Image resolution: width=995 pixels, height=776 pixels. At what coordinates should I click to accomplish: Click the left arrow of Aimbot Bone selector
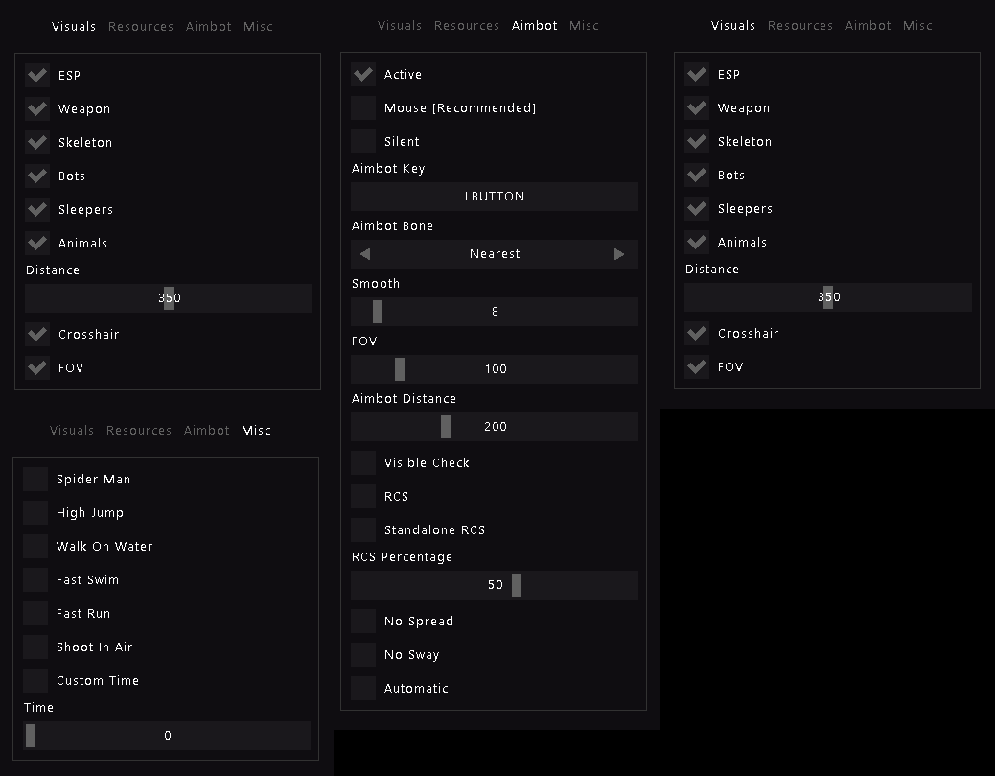pyautogui.click(x=365, y=254)
